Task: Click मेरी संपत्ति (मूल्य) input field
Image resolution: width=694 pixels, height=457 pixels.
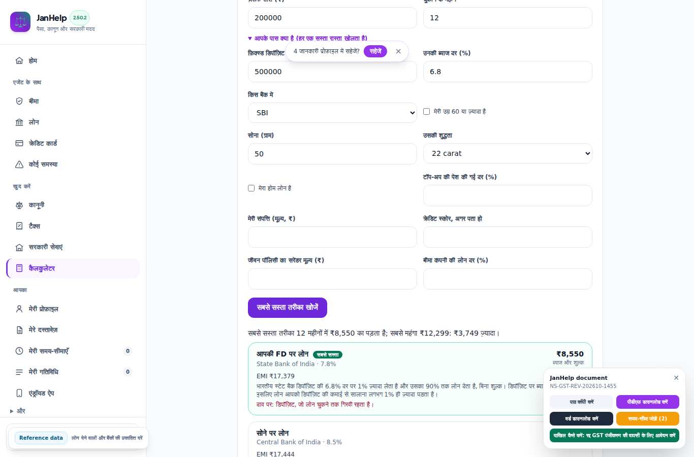Action: [x=332, y=237]
